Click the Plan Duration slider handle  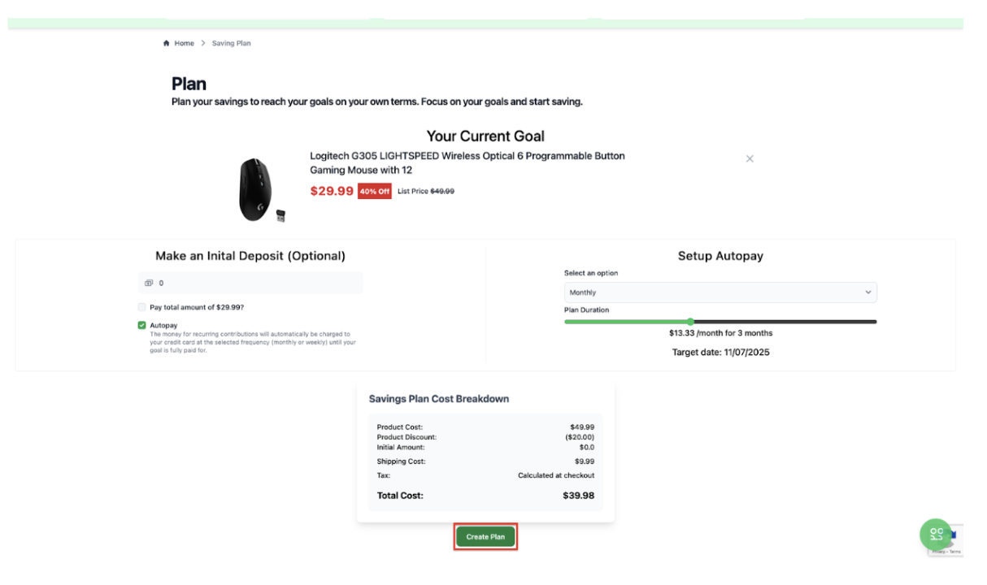[690, 322]
